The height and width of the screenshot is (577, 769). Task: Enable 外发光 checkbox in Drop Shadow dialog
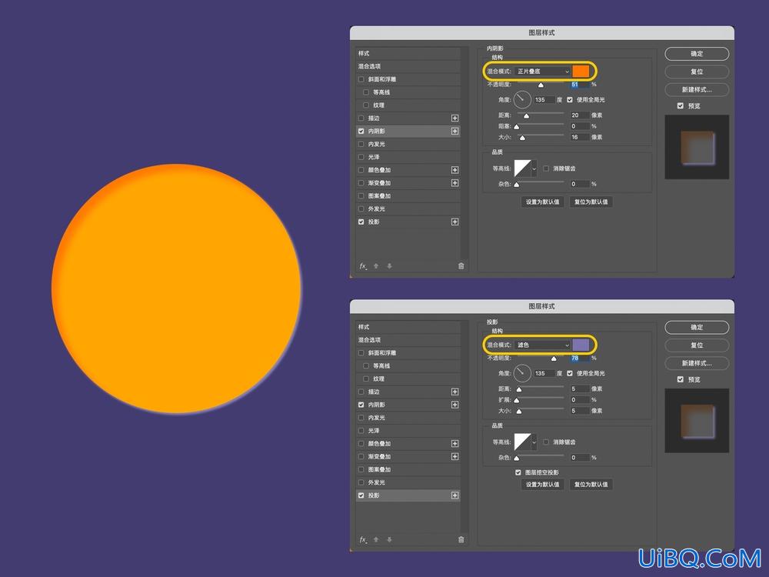(361, 482)
